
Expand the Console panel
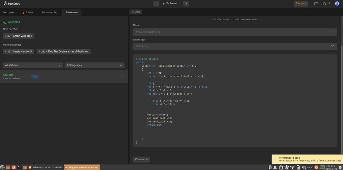pyautogui.click(x=141, y=159)
